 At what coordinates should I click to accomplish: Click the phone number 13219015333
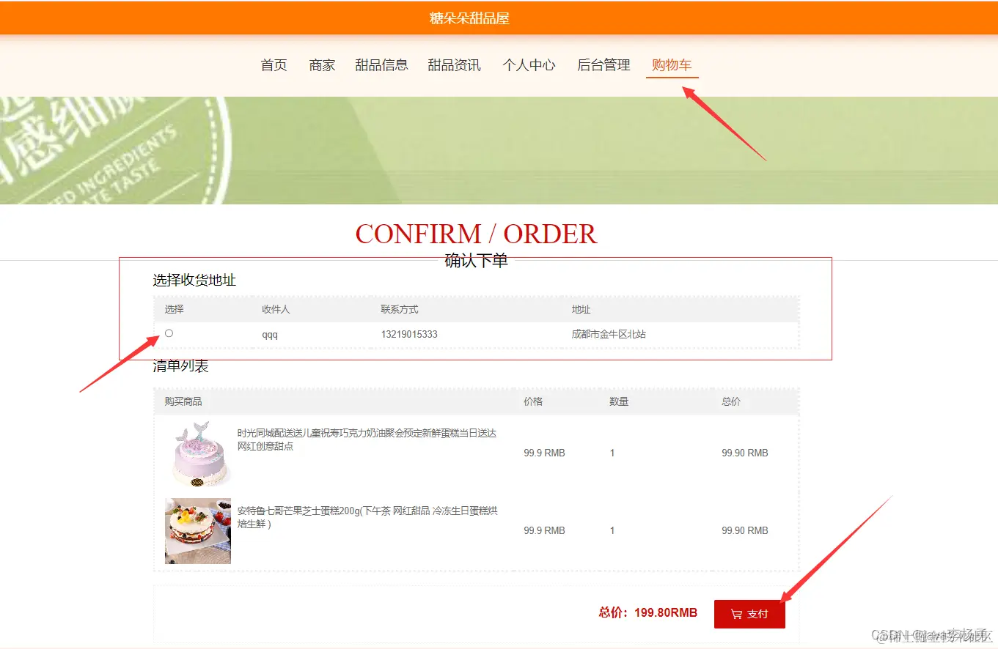click(409, 334)
